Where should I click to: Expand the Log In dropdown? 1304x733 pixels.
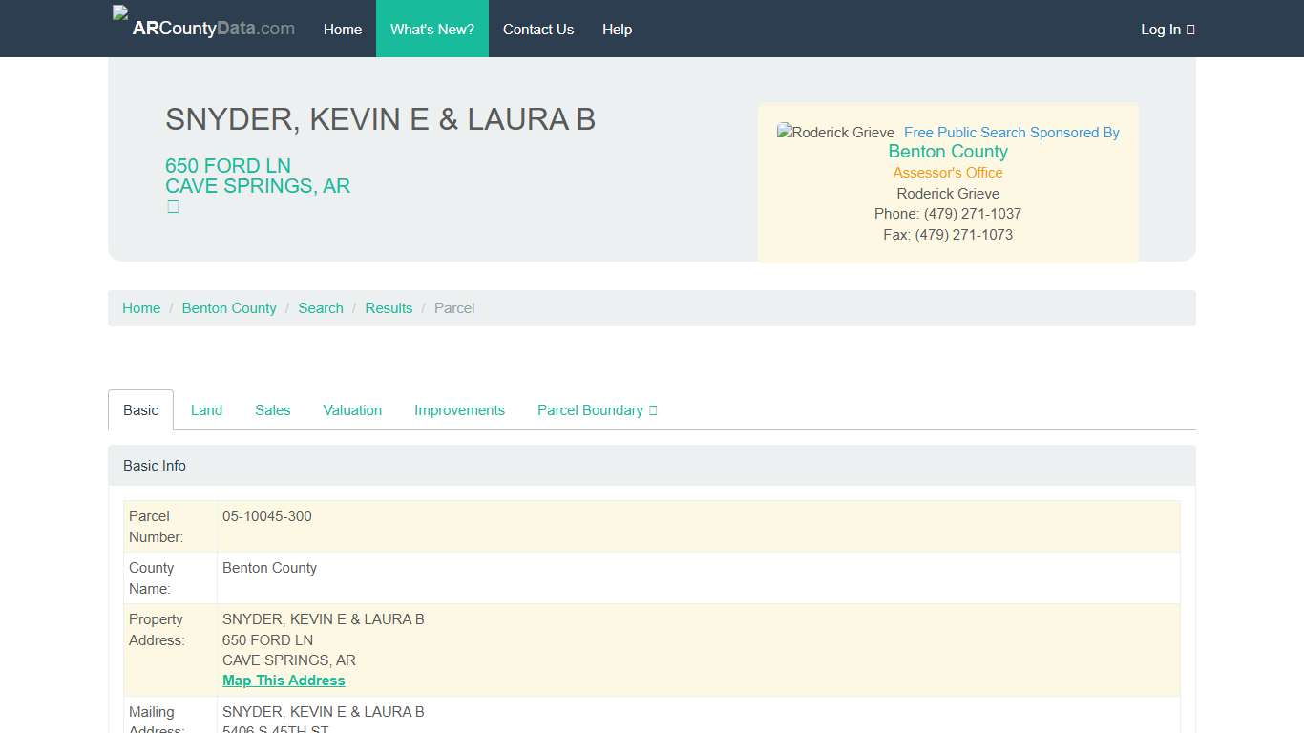pyautogui.click(x=1167, y=30)
